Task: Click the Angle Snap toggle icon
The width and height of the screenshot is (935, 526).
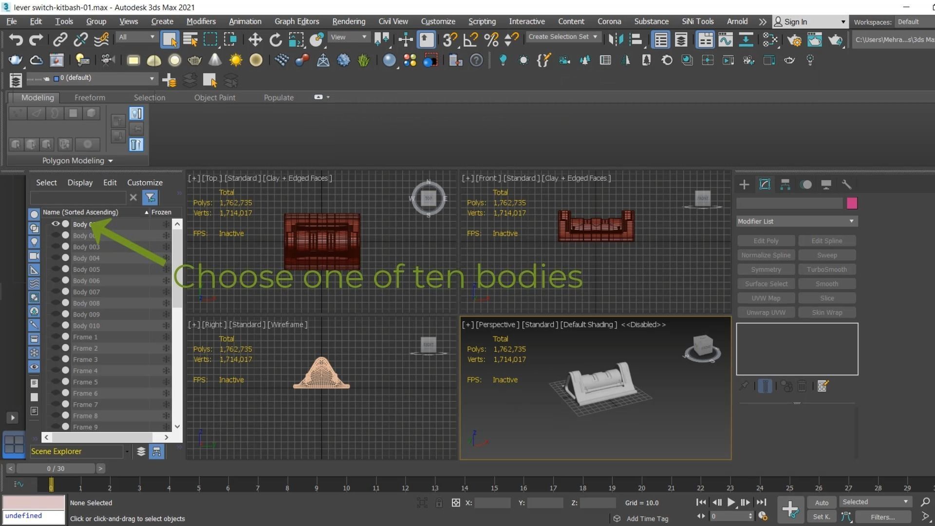Action: (x=470, y=40)
